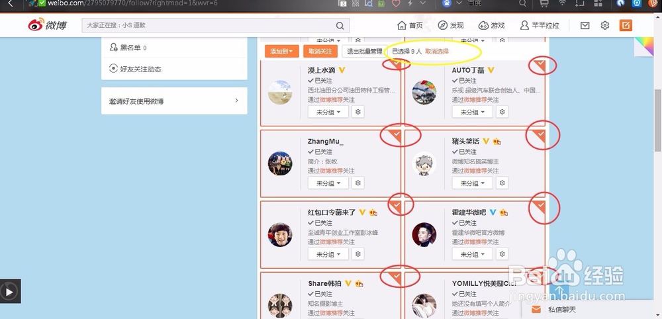This screenshot has height=319, width=662.
Task: Go to 首页 home tab
Action: (410, 25)
